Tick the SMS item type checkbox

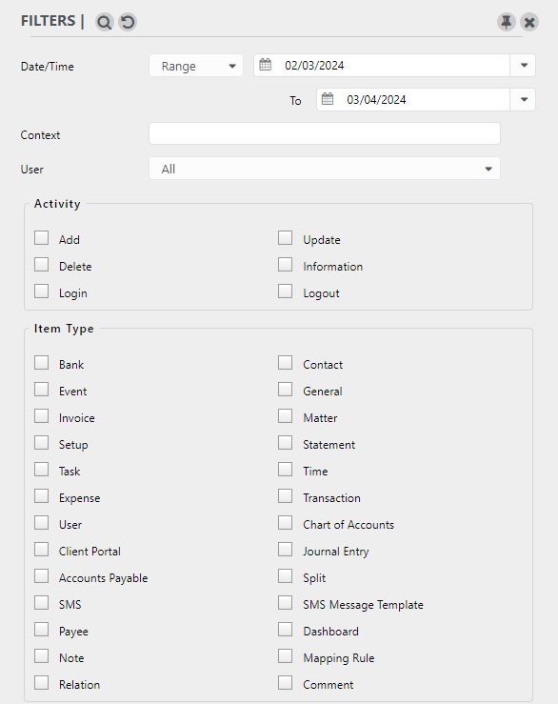42,603
